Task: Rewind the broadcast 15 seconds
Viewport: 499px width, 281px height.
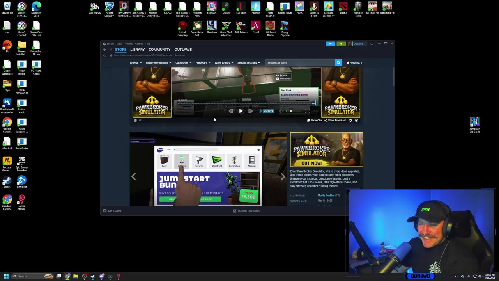Action: point(231,111)
